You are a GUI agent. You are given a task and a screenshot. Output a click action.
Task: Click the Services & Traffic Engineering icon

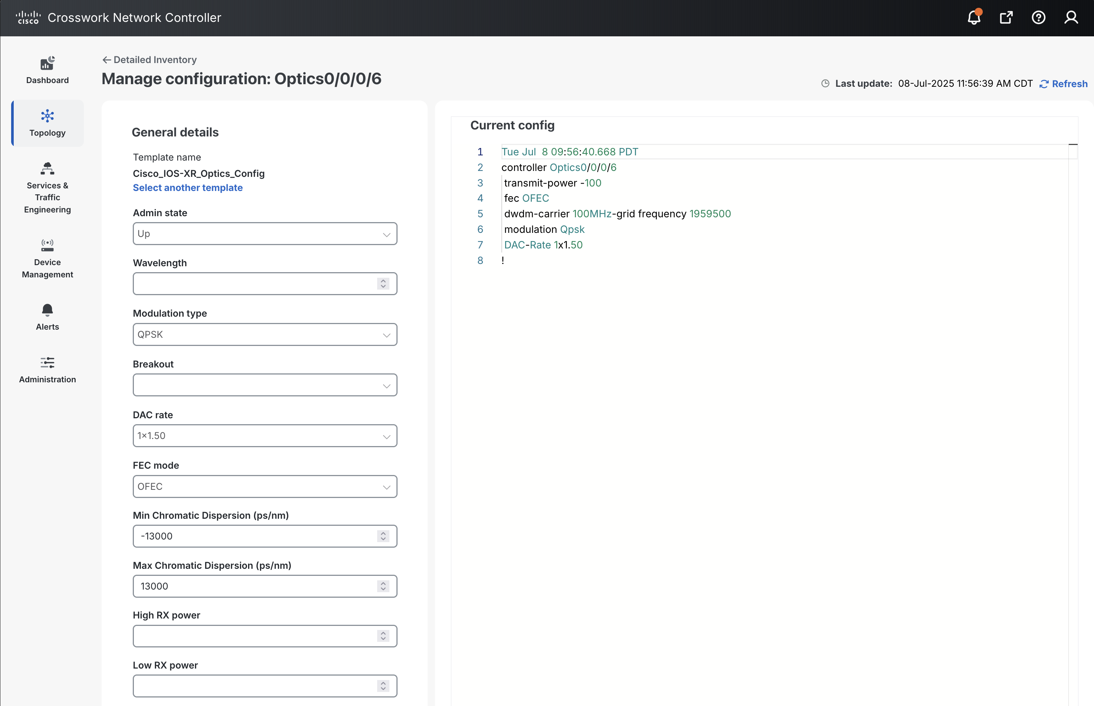click(47, 168)
